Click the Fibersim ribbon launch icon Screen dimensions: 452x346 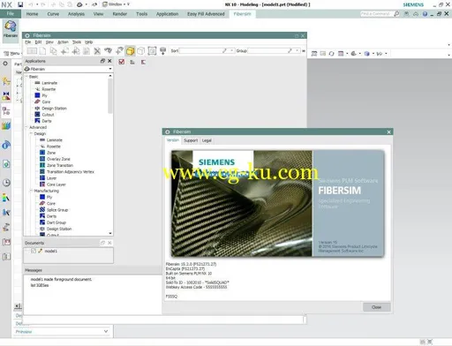click(x=11, y=29)
